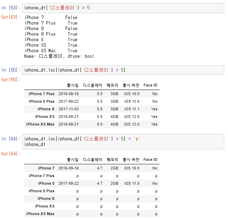
Task: Click the Out [50] prompt label
Action: (11, 80)
